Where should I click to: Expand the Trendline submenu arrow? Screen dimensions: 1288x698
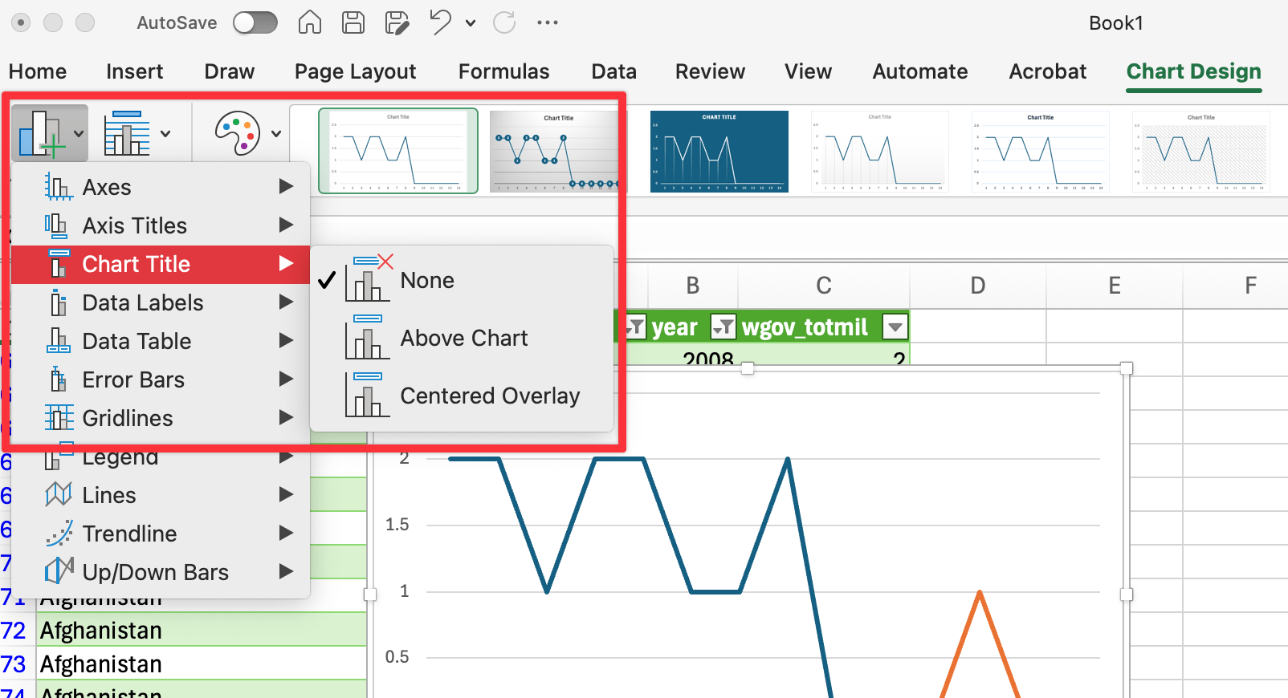286,534
